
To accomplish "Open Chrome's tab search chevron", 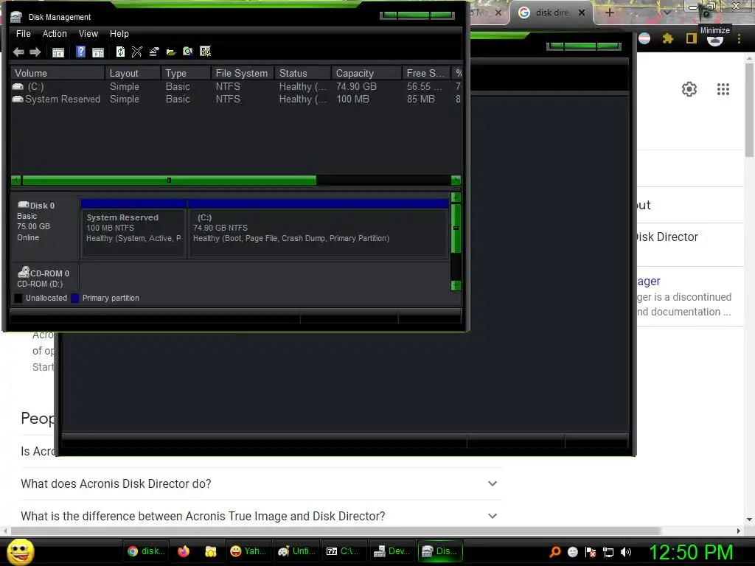I will pyautogui.click(x=667, y=13).
